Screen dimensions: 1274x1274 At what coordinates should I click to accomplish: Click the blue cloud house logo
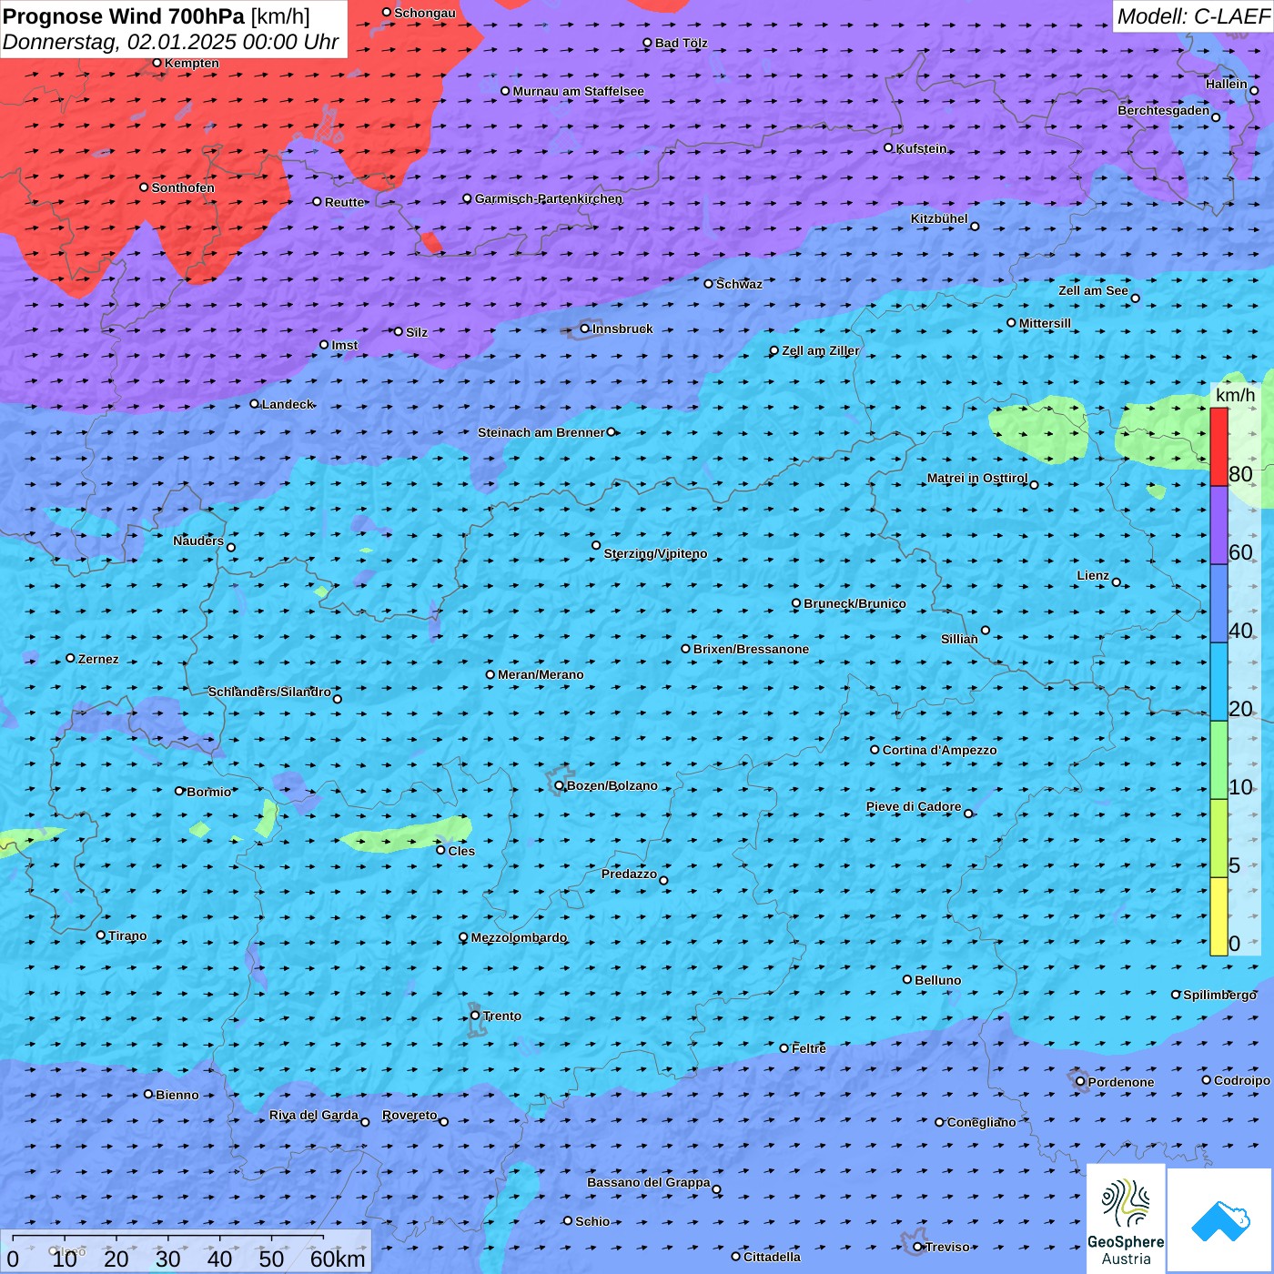pos(1220,1220)
